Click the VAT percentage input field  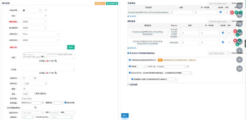coord(28,108)
